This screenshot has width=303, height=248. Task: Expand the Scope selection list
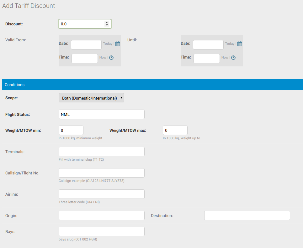click(x=91, y=98)
